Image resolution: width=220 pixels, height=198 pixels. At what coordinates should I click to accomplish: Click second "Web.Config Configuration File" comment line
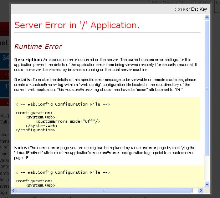pos(63,172)
